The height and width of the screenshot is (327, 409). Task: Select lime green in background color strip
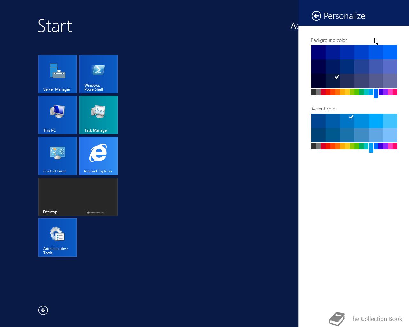(x=352, y=92)
